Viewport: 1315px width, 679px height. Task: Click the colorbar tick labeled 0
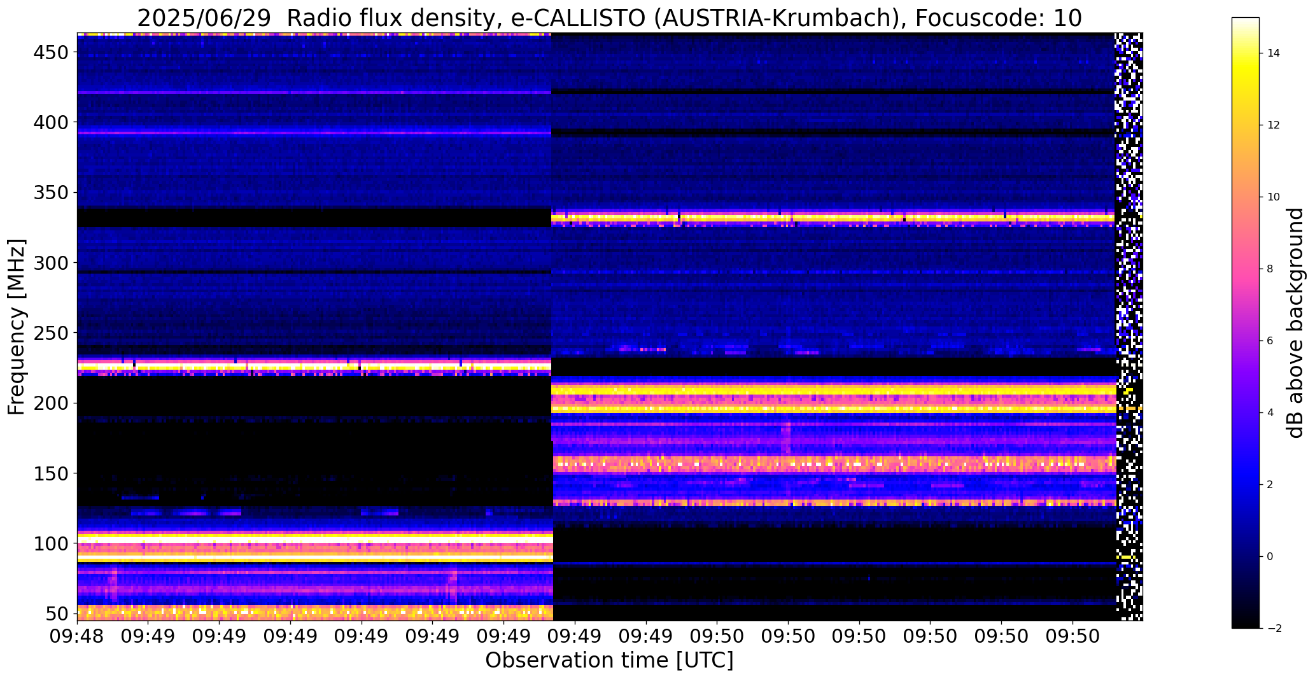click(x=1270, y=557)
